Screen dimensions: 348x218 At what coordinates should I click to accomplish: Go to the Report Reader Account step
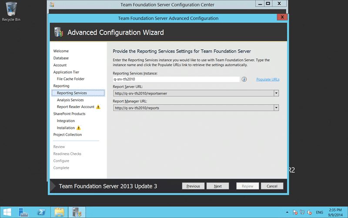pos(75,107)
